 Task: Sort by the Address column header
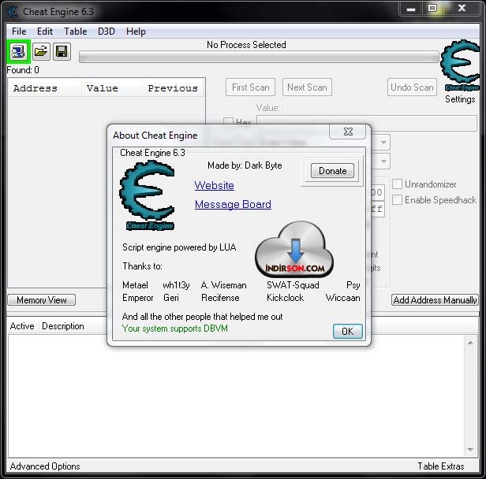tap(45, 88)
